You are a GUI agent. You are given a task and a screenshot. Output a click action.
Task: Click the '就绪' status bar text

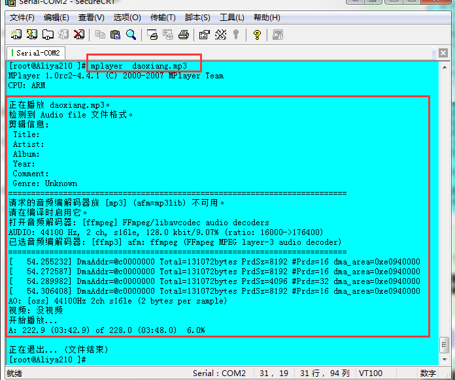pyautogui.click(x=14, y=373)
